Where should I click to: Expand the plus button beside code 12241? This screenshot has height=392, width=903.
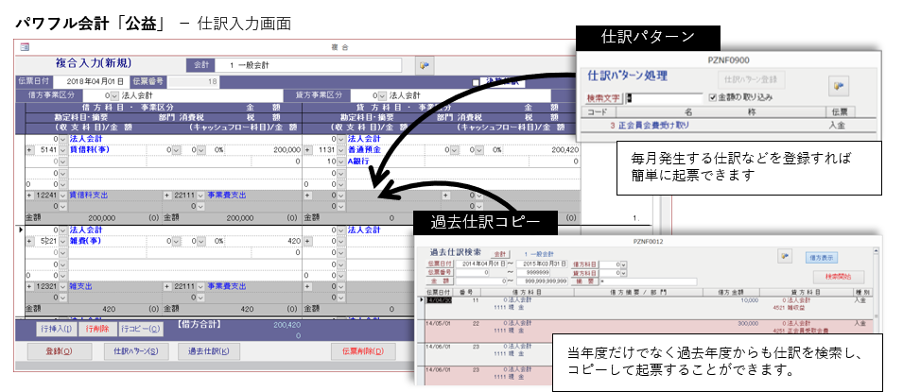29,196
